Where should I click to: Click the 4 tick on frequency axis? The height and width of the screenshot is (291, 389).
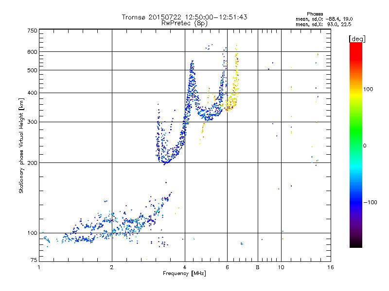(185, 268)
